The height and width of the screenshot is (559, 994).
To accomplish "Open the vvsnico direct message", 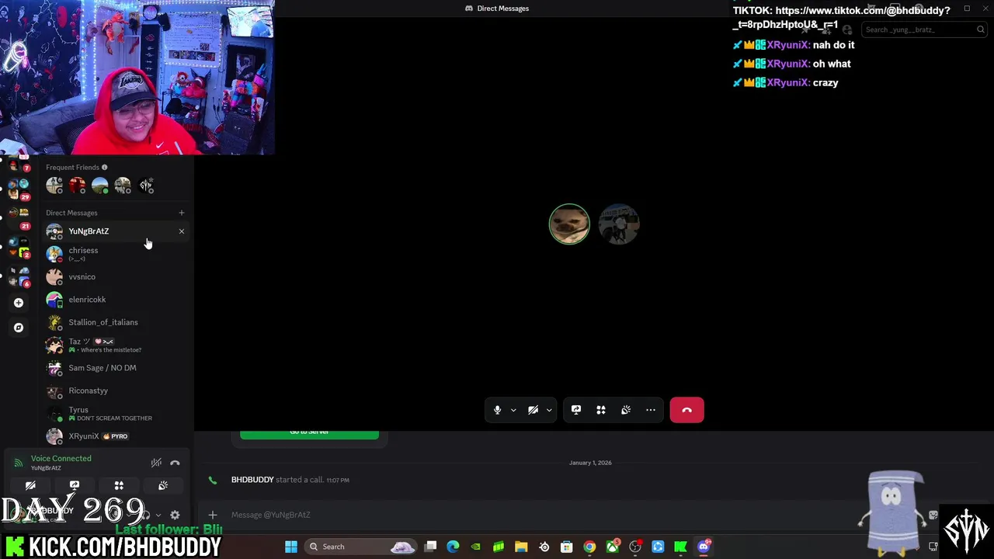I will point(116,276).
